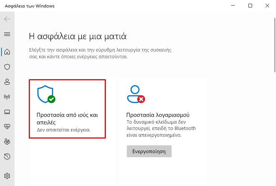This screenshot has width=276, height=186.
Task: Open App & browser control laptop icon
Action: click(7, 112)
